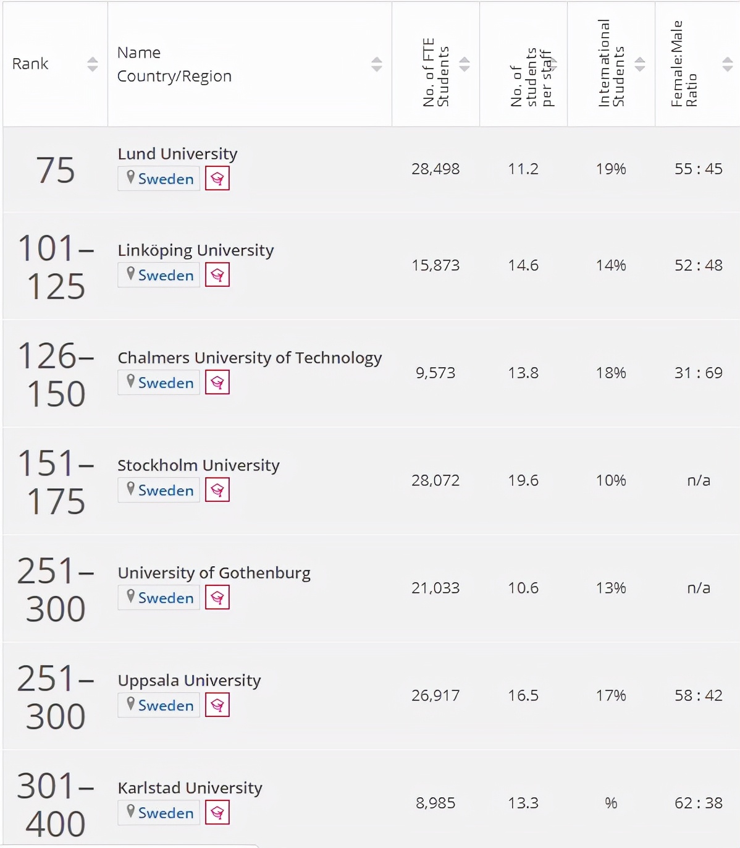The height and width of the screenshot is (848, 740).
Task: Click Sweden tag under Linköping University
Action: click(159, 275)
